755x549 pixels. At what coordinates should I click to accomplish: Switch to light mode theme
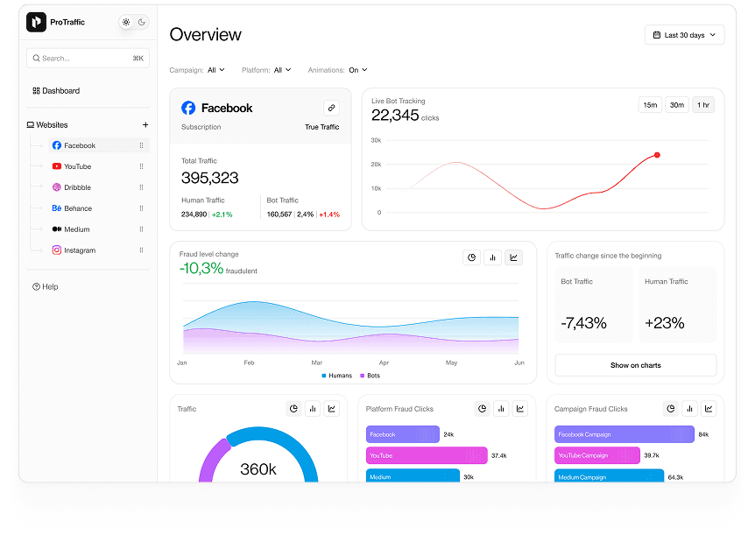pos(126,22)
